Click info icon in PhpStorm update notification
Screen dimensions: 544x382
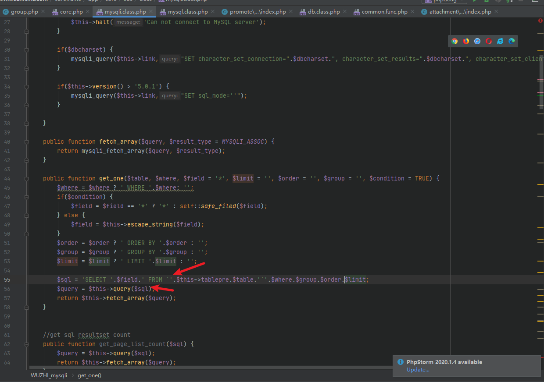tap(400, 362)
